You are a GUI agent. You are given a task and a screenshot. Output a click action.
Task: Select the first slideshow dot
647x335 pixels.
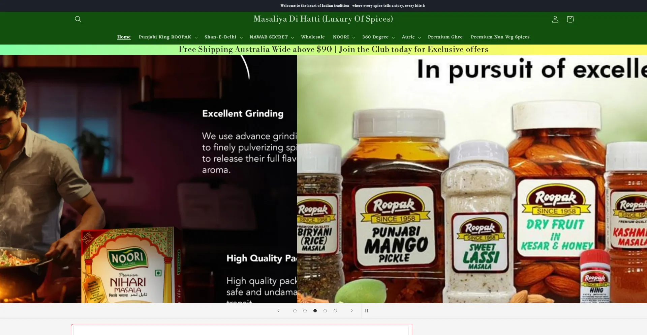[x=295, y=311]
